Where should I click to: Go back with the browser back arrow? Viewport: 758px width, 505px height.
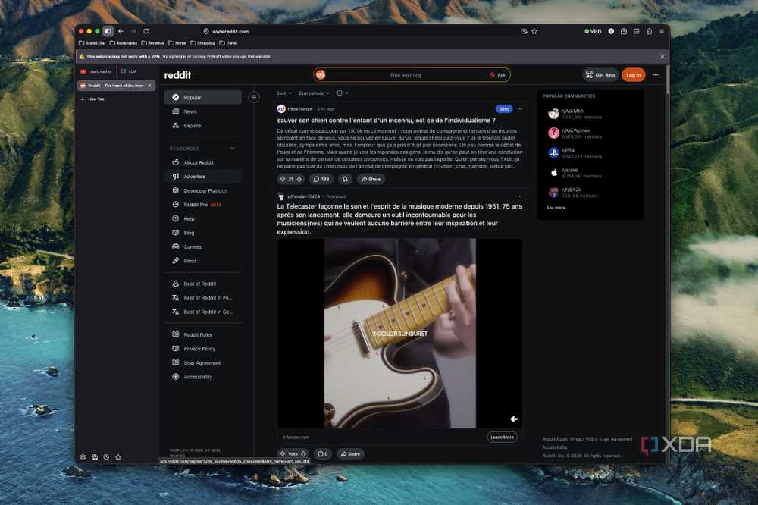(121, 31)
